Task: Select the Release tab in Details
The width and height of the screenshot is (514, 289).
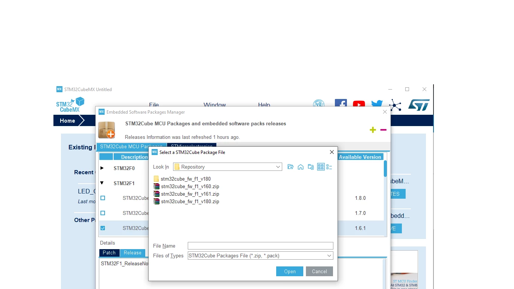Action: 132,253
